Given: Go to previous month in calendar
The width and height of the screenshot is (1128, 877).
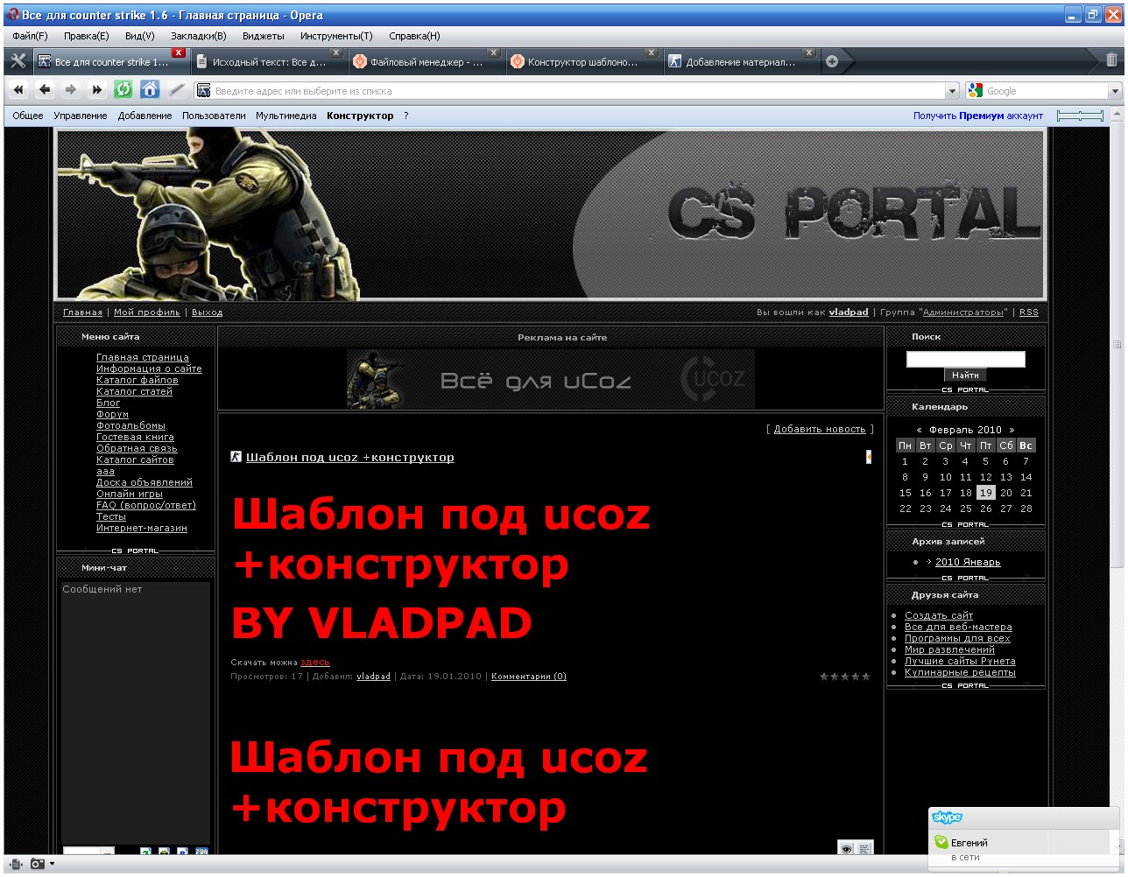Looking at the screenshot, I should pos(919,430).
